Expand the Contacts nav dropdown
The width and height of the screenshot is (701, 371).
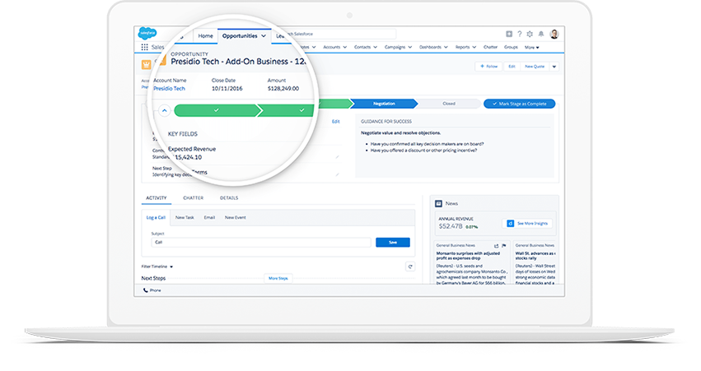coord(375,47)
